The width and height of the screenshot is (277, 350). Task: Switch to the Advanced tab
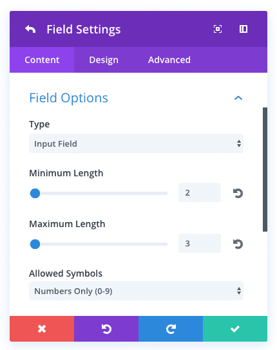click(169, 60)
